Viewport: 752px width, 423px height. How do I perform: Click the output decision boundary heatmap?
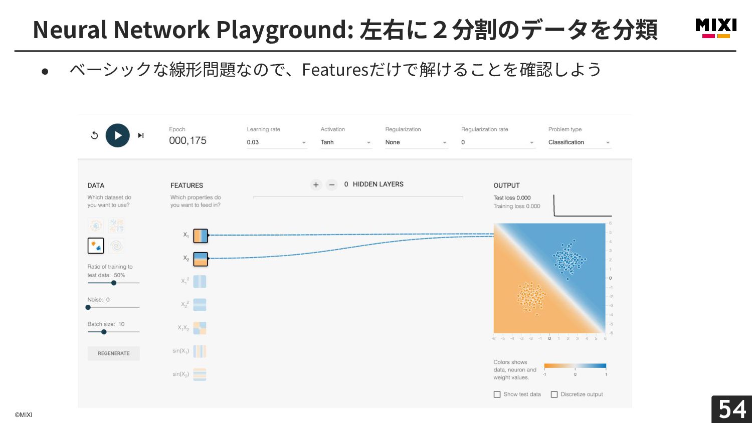tap(549, 278)
